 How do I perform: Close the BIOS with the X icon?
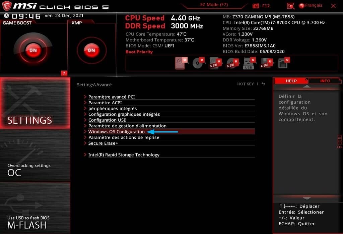[333, 6]
